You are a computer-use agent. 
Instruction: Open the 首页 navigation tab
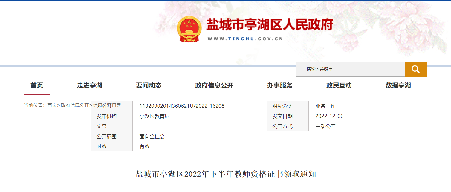37,86
